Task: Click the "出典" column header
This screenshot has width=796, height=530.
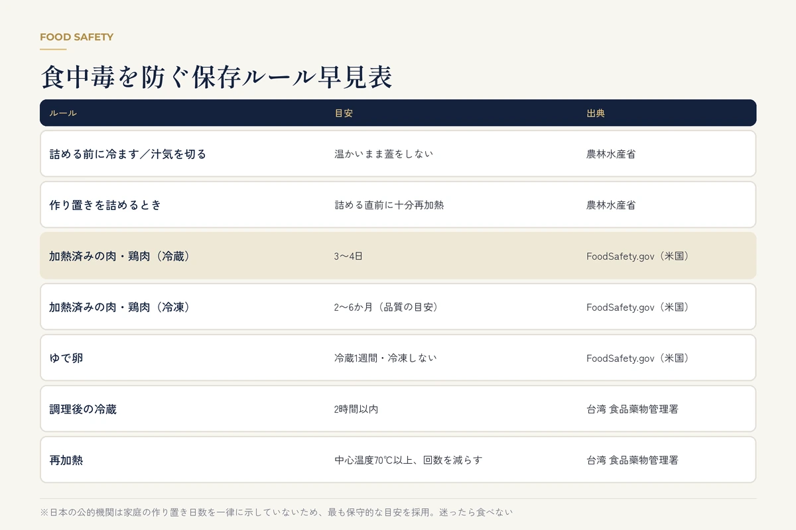Action: tap(596, 113)
